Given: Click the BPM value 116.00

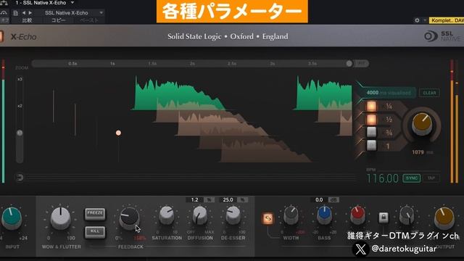Looking at the screenshot, I should [383, 178].
